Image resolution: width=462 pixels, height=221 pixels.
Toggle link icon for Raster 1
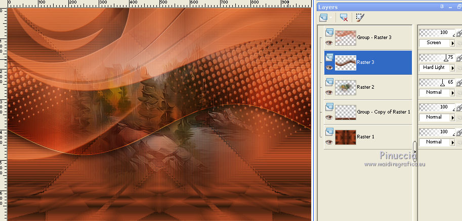tap(459, 132)
